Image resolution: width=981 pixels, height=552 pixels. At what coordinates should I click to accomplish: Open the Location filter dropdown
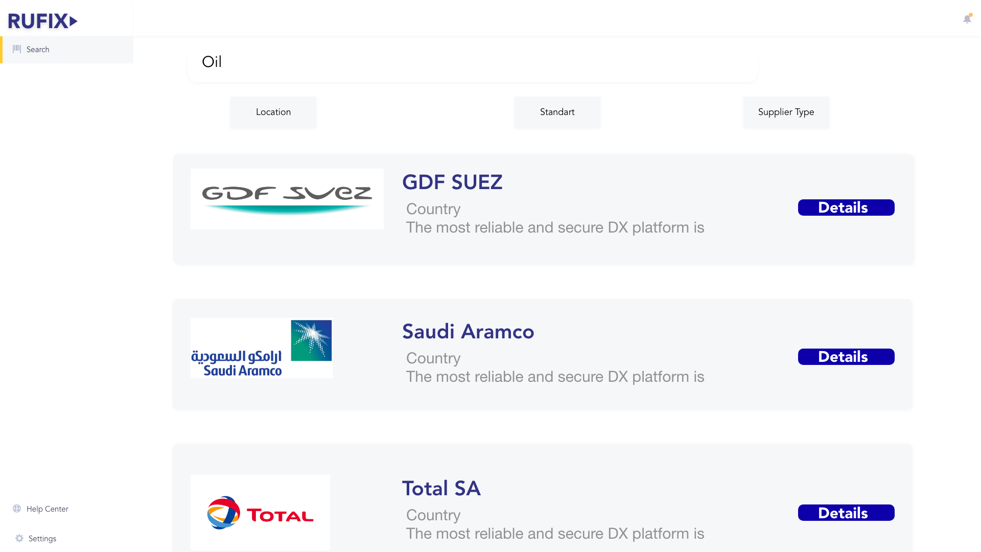click(x=273, y=112)
